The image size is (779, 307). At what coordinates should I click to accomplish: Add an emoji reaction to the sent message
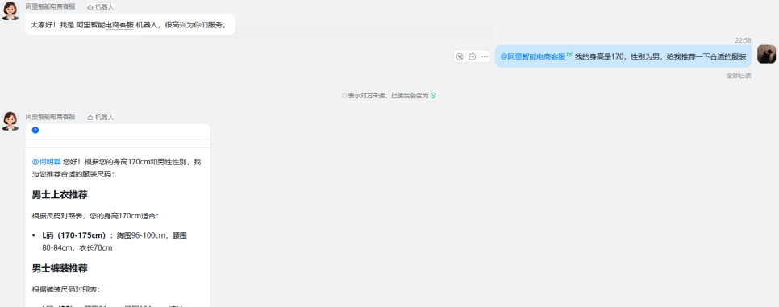click(460, 56)
